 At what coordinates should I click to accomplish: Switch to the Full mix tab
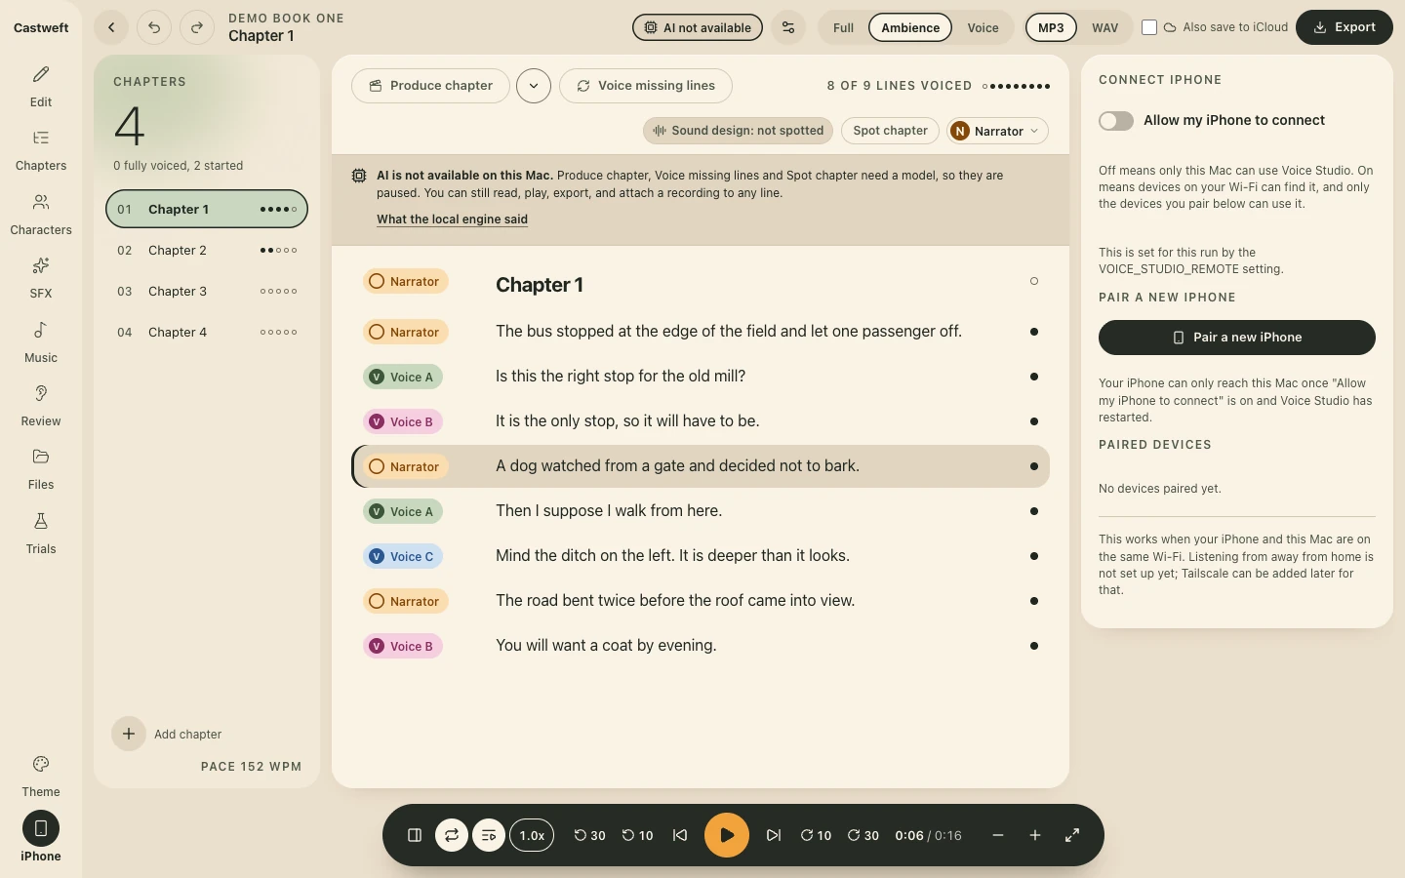(844, 27)
